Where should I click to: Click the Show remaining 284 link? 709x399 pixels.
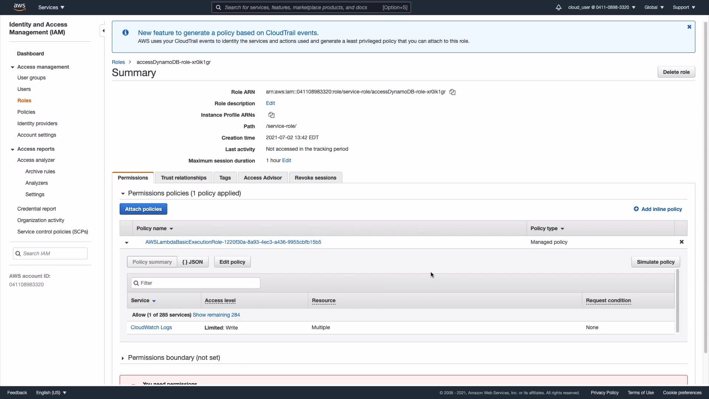point(216,315)
